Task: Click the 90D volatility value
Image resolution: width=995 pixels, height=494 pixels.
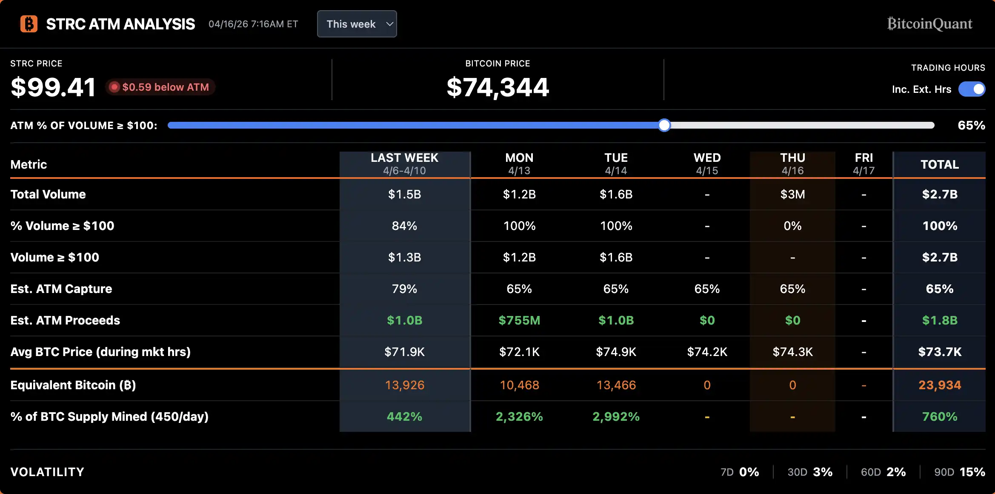Action: pyautogui.click(x=972, y=472)
